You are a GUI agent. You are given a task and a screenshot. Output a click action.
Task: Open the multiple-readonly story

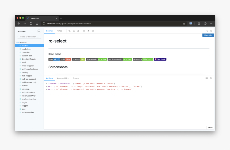29,82
